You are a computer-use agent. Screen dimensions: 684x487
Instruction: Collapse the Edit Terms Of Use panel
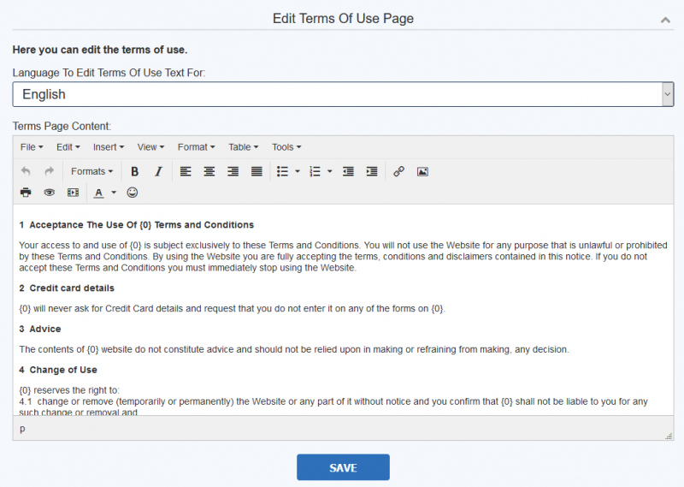665,20
